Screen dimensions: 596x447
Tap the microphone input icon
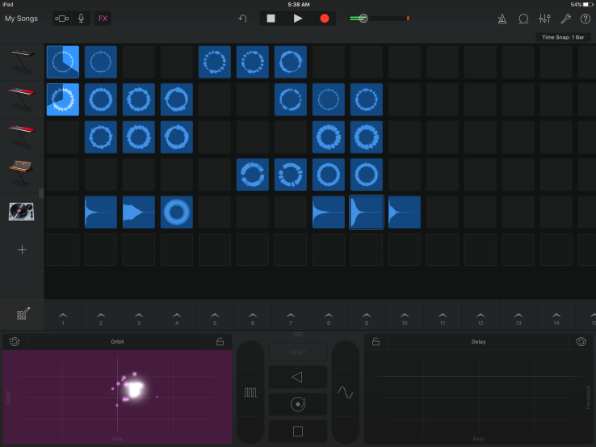click(81, 19)
